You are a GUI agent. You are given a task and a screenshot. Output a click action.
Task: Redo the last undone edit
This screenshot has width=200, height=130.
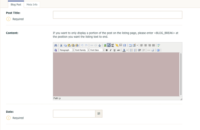(x=86, y=45)
